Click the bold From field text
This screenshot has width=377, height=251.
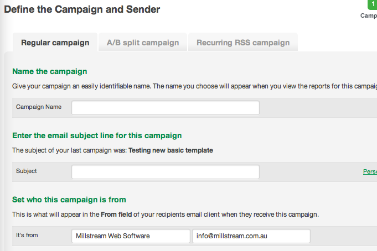tap(116, 215)
